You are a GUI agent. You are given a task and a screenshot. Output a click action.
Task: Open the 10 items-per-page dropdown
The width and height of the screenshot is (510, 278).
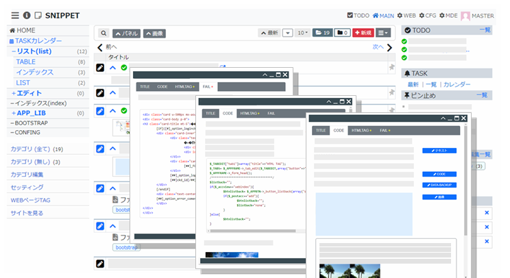coord(302,33)
